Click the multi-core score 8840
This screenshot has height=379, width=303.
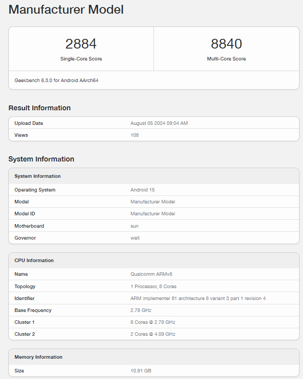click(x=226, y=44)
